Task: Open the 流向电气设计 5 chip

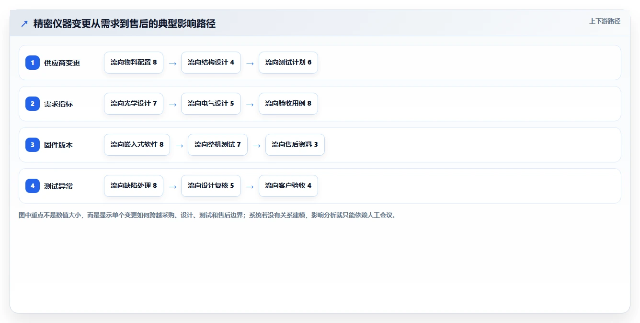Action: [211, 104]
